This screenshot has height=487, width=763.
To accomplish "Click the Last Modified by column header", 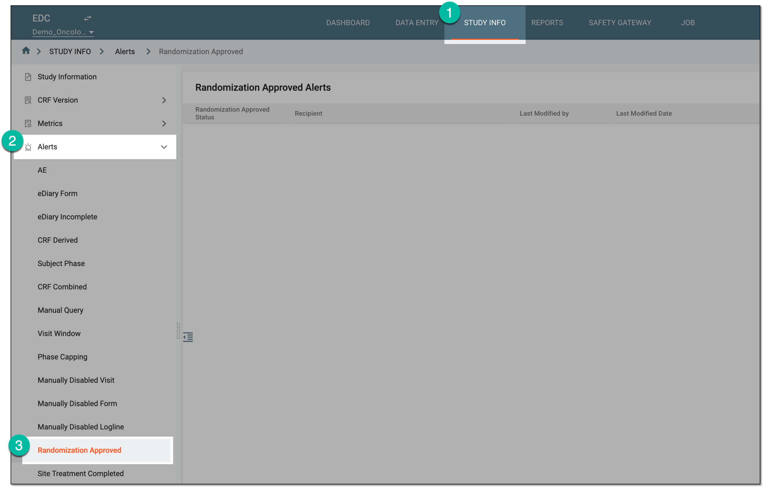I will tap(544, 113).
